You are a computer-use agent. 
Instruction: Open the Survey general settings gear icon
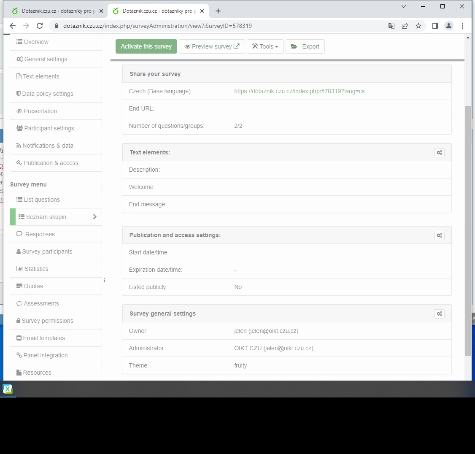(439, 314)
